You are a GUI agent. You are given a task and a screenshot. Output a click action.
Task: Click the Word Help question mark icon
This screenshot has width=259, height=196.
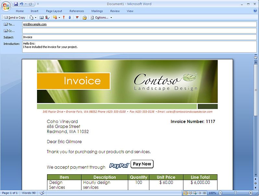coord(255,11)
